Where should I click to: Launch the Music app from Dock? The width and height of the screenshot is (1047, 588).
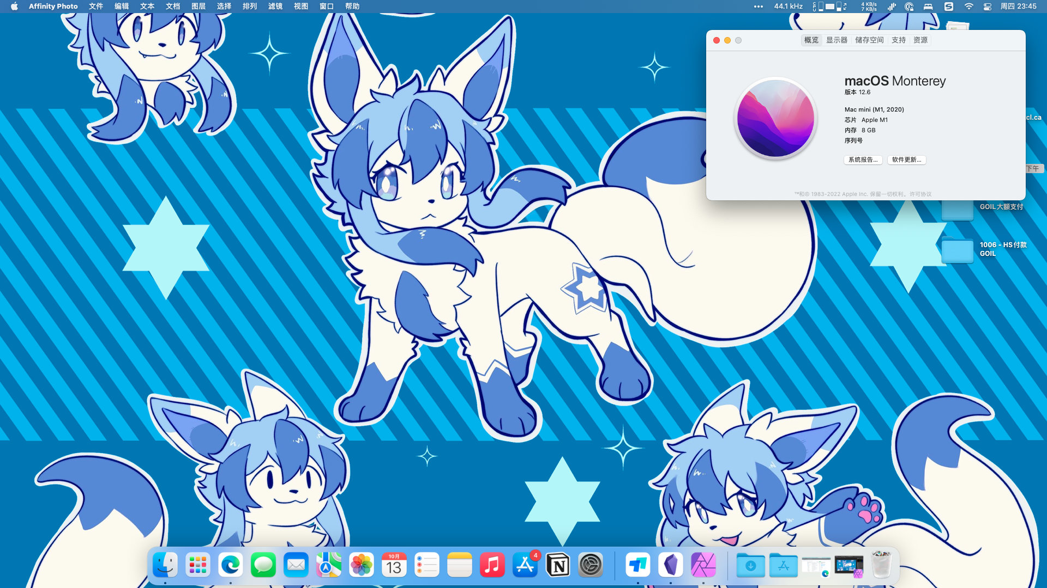[492, 565]
